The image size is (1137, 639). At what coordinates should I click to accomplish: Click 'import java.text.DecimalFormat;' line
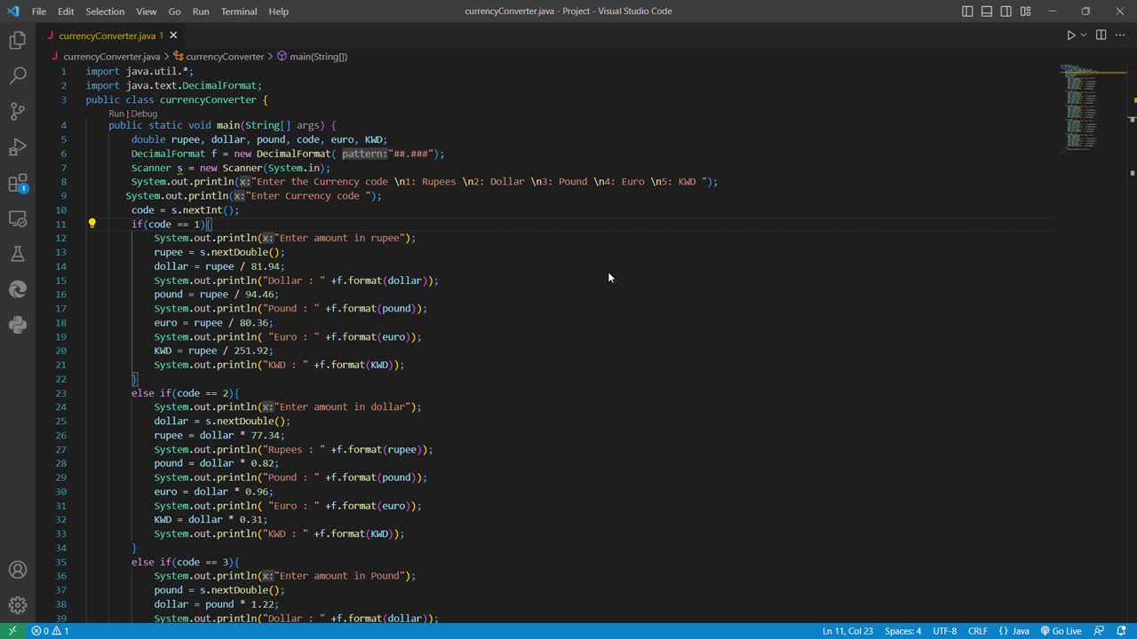(174, 85)
